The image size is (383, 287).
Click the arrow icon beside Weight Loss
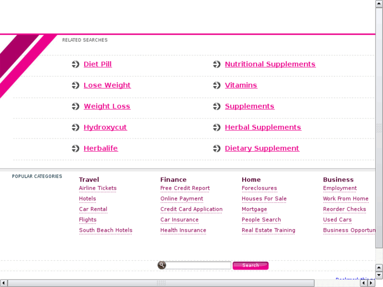[x=75, y=106]
